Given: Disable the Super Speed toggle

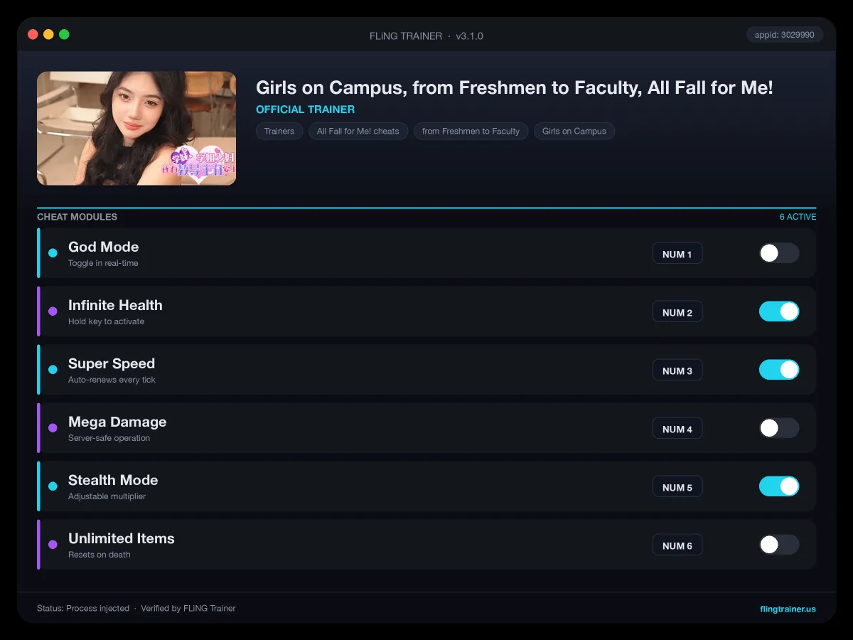Looking at the screenshot, I should 779,370.
